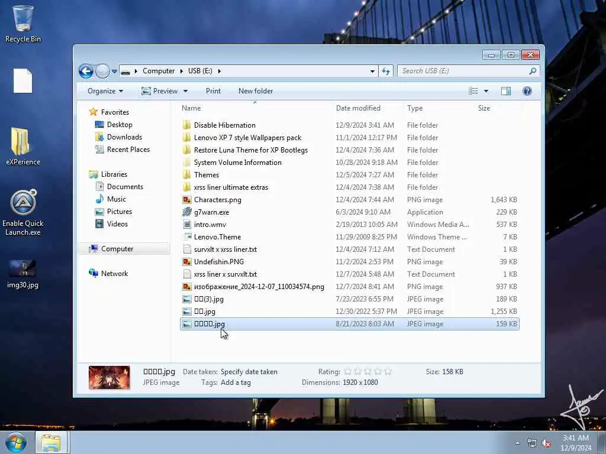Open the Music library
606x454 pixels.
117,199
